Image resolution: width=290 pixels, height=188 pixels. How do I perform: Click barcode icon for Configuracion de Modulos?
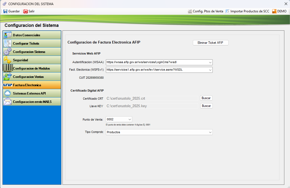(7, 68)
